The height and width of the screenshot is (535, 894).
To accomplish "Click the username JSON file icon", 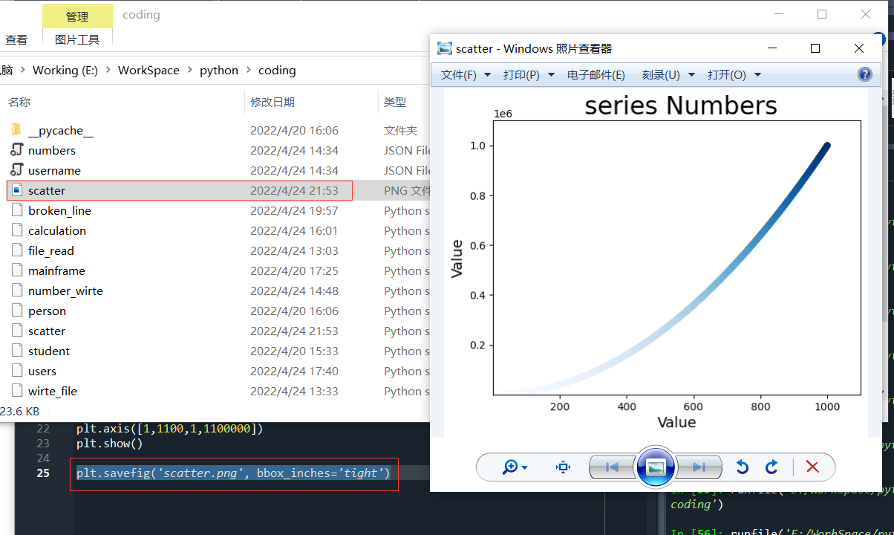I will 16,170.
